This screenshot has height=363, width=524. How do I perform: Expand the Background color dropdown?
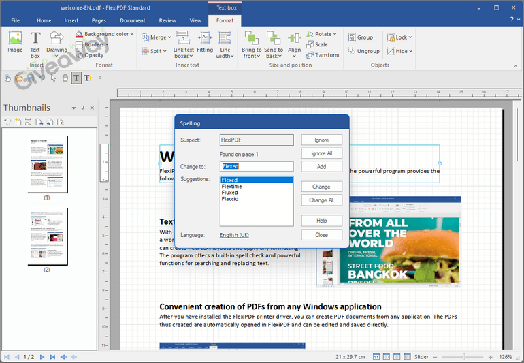coord(131,34)
